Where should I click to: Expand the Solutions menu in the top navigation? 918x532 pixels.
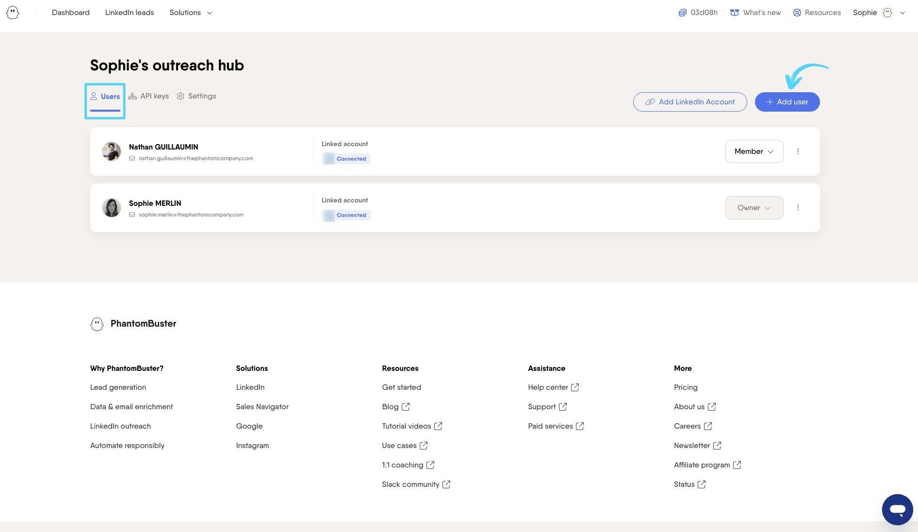[191, 13]
